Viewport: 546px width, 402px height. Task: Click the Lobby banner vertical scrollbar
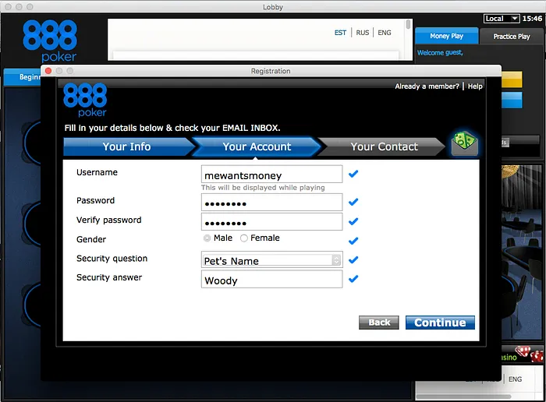pyautogui.click(x=408, y=24)
